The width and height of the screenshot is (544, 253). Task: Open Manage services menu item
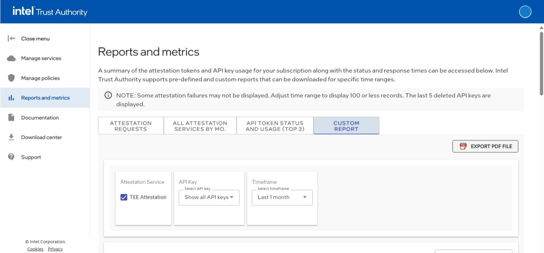(x=45, y=58)
